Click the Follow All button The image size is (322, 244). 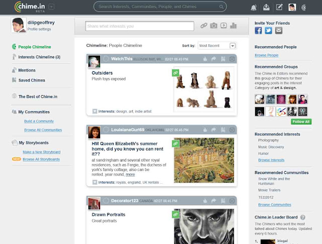click(x=301, y=122)
